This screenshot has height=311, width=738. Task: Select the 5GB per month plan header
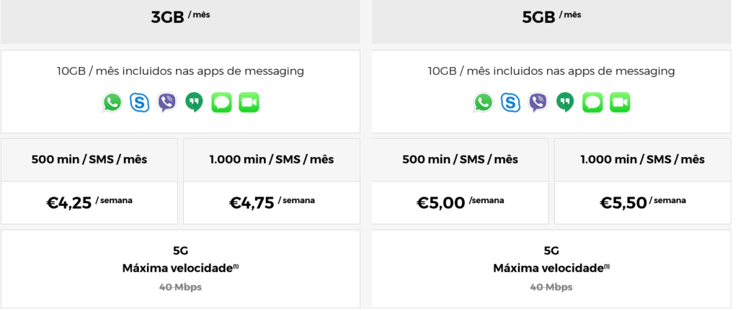[551, 17]
